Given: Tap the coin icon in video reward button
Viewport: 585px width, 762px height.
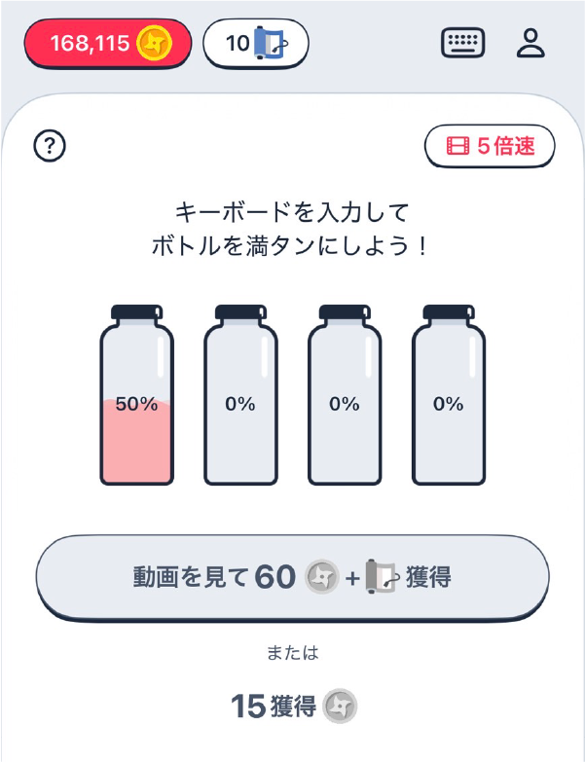Looking at the screenshot, I should (x=321, y=577).
